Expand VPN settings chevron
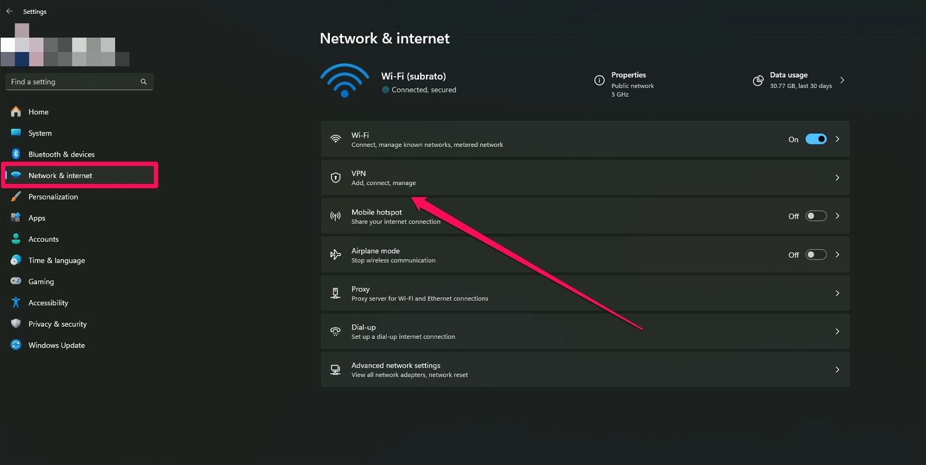Image resolution: width=926 pixels, height=465 pixels. (837, 178)
